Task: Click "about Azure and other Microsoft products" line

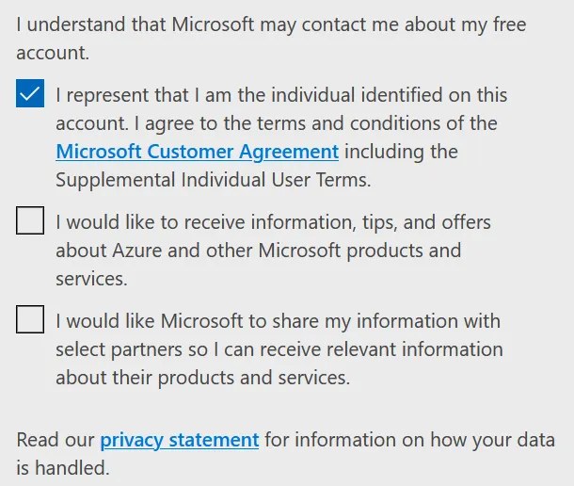Action: click(x=258, y=251)
